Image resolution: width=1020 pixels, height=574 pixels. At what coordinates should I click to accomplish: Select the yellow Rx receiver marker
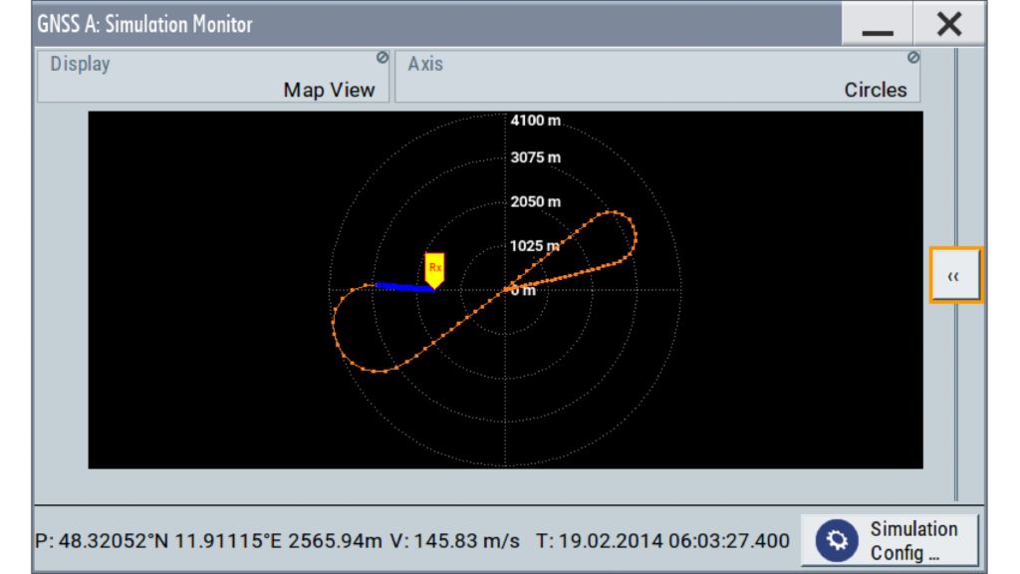434,269
